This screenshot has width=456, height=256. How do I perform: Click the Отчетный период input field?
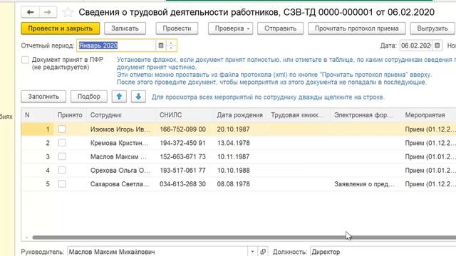point(116,46)
